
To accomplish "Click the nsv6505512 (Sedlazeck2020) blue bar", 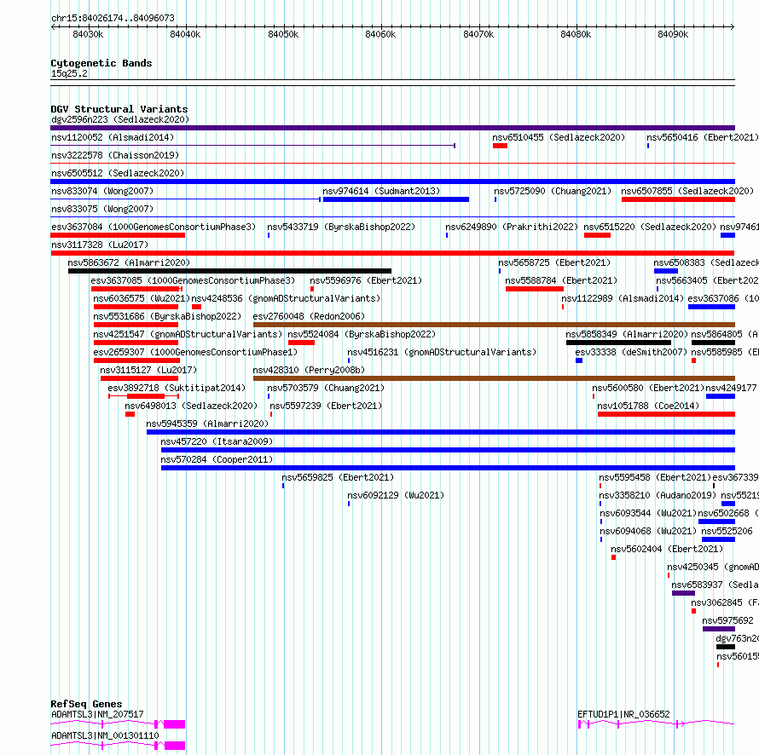I will tap(392, 182).
